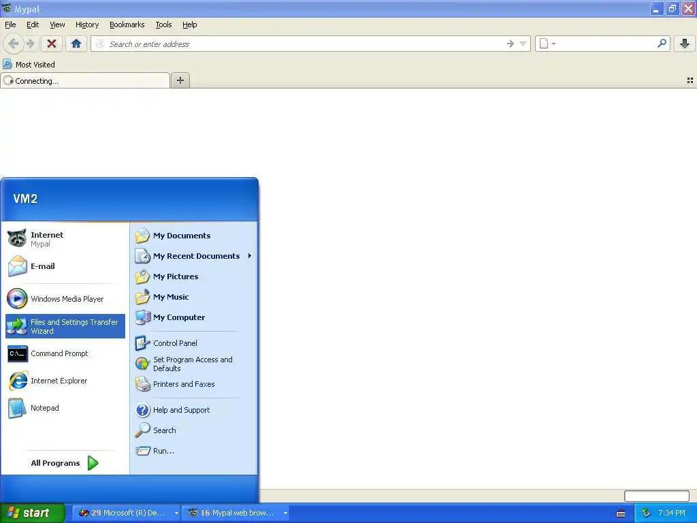The height and width of the screenshot is (523, 697).
Task: Open Control Panel
Action: click(194, 343)
